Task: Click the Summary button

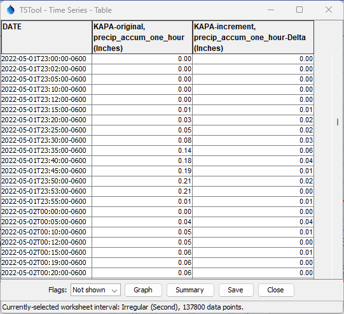Action: (x=190, y=290)
